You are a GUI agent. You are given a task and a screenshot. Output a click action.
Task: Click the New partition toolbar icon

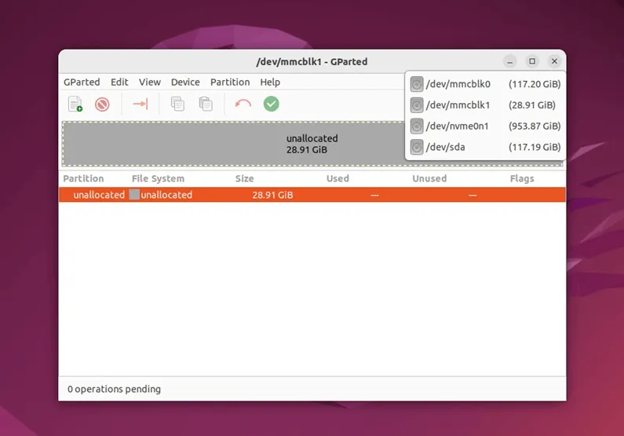(x=75, y=104)
